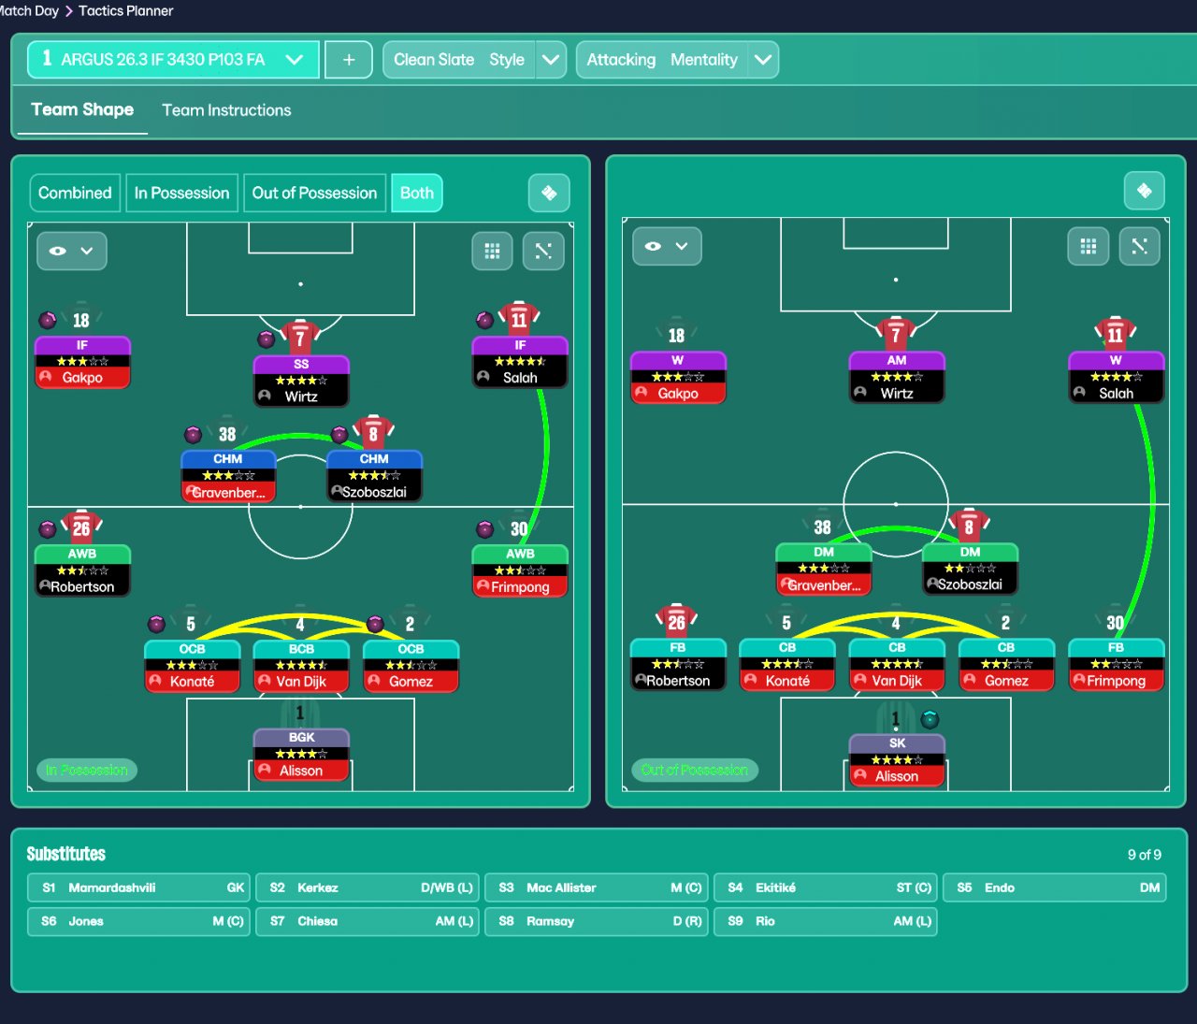This screenshot has height=1024, width=1197.
Task: Click Konaté CB card on right pitch
Action: [787, 664]
